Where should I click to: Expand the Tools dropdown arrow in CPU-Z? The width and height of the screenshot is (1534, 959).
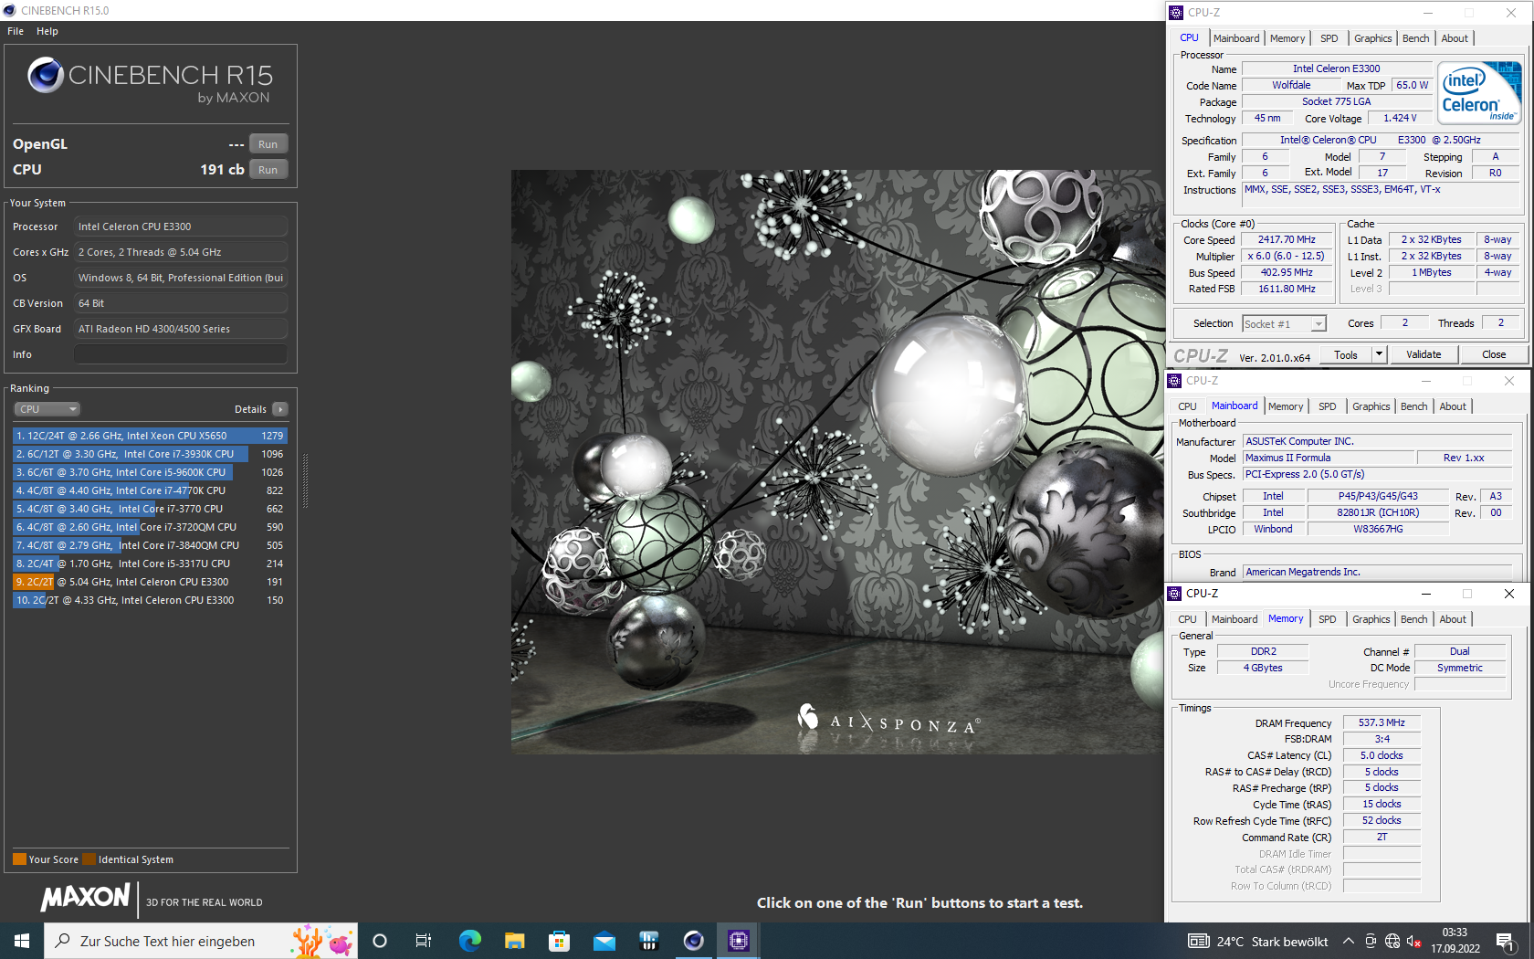[1379, 354]
